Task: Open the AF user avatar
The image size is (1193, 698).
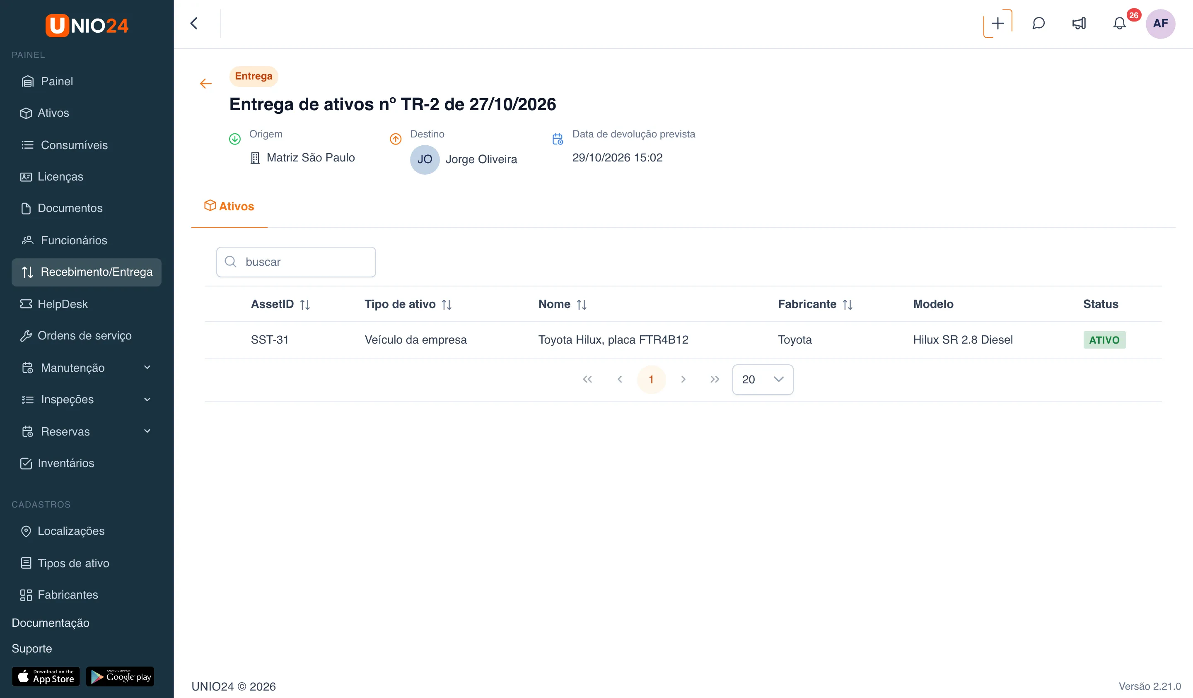Action: pos(1160,23)
